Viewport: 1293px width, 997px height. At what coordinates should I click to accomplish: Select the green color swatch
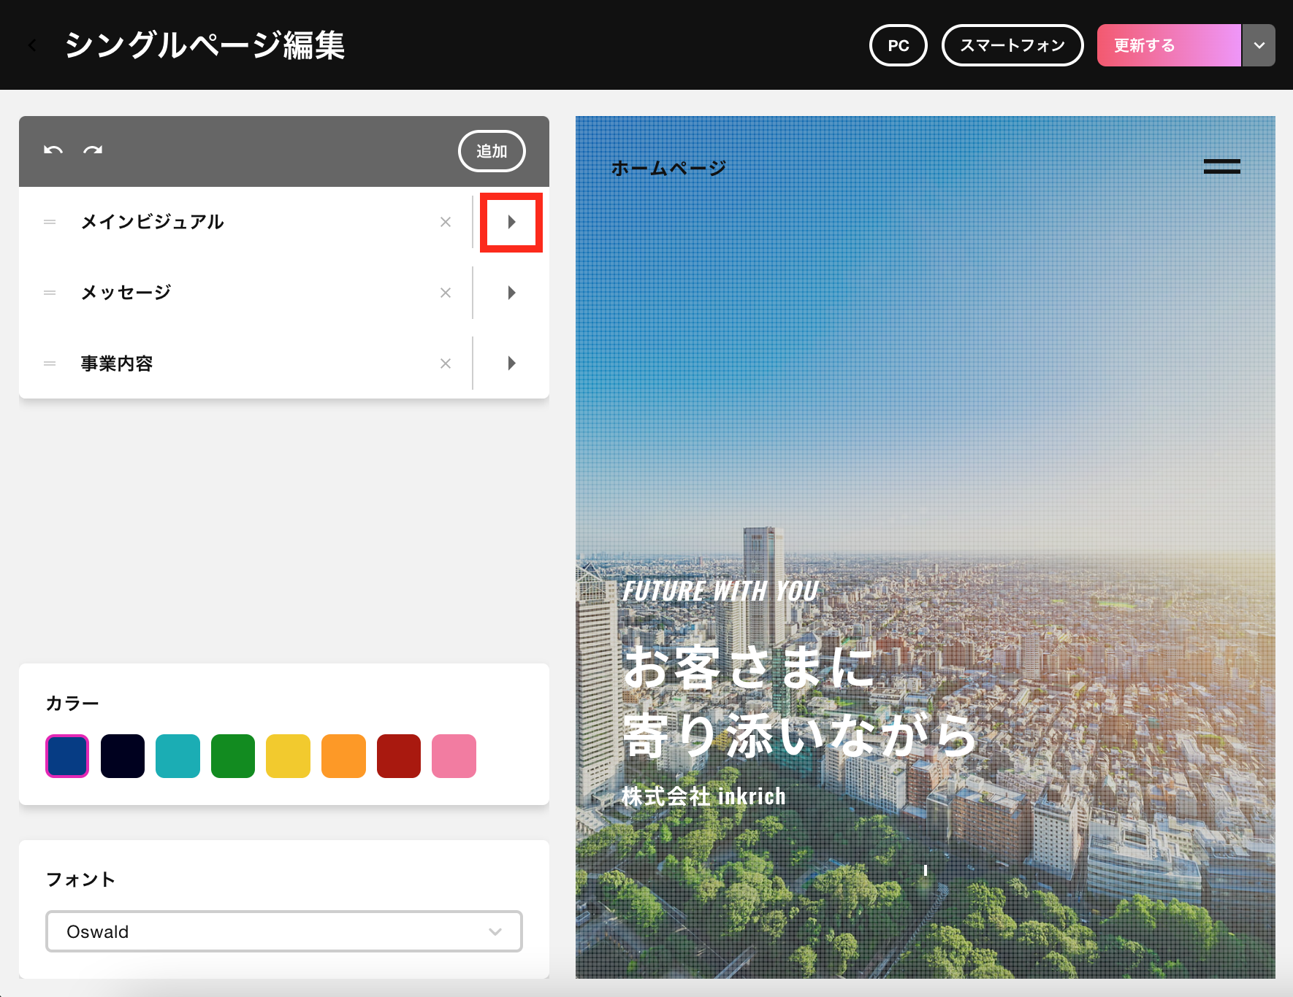coord(233,756)
